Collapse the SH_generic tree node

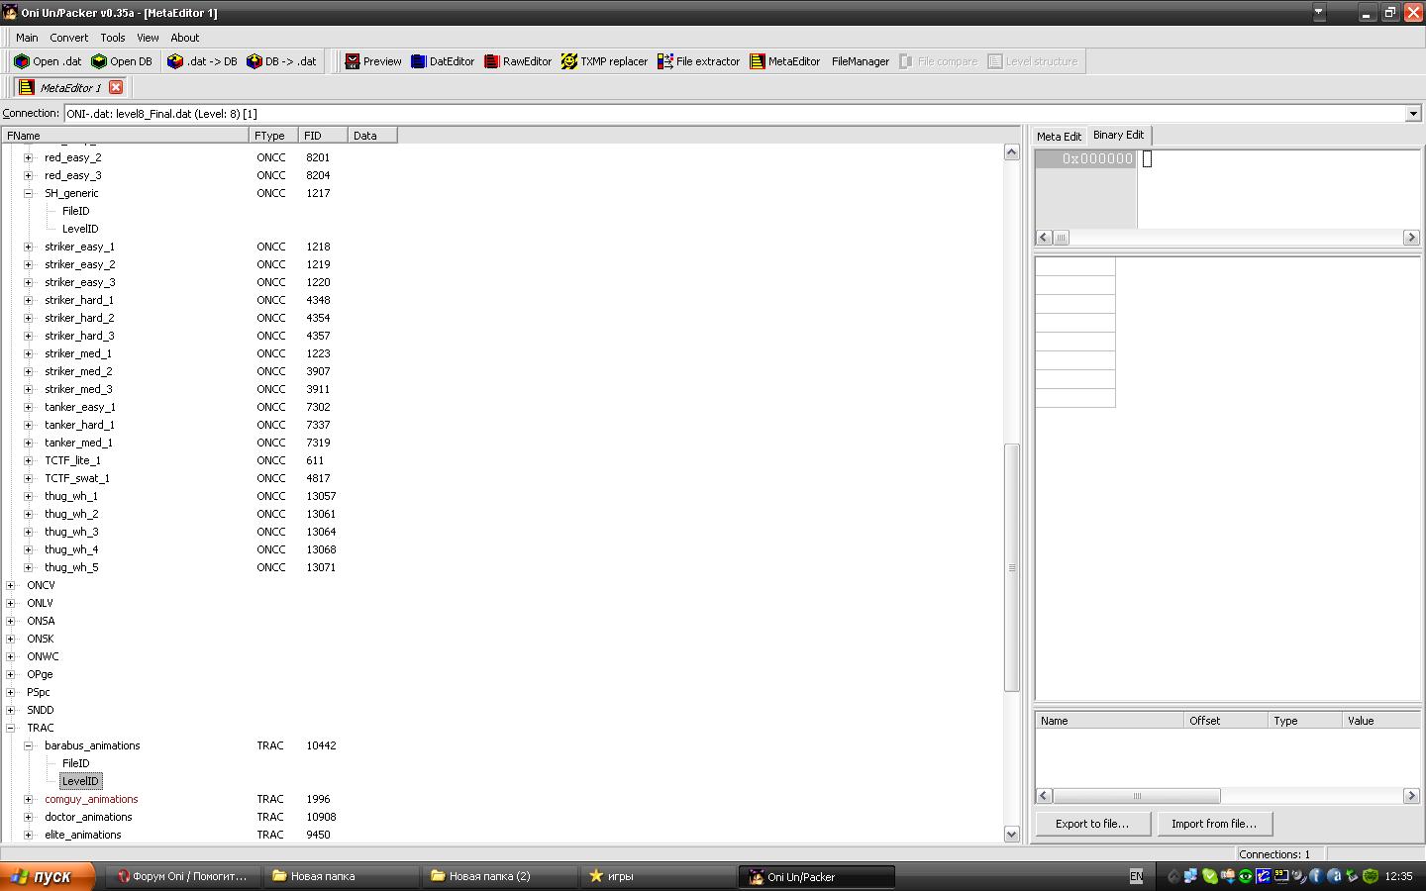point(29,193)
